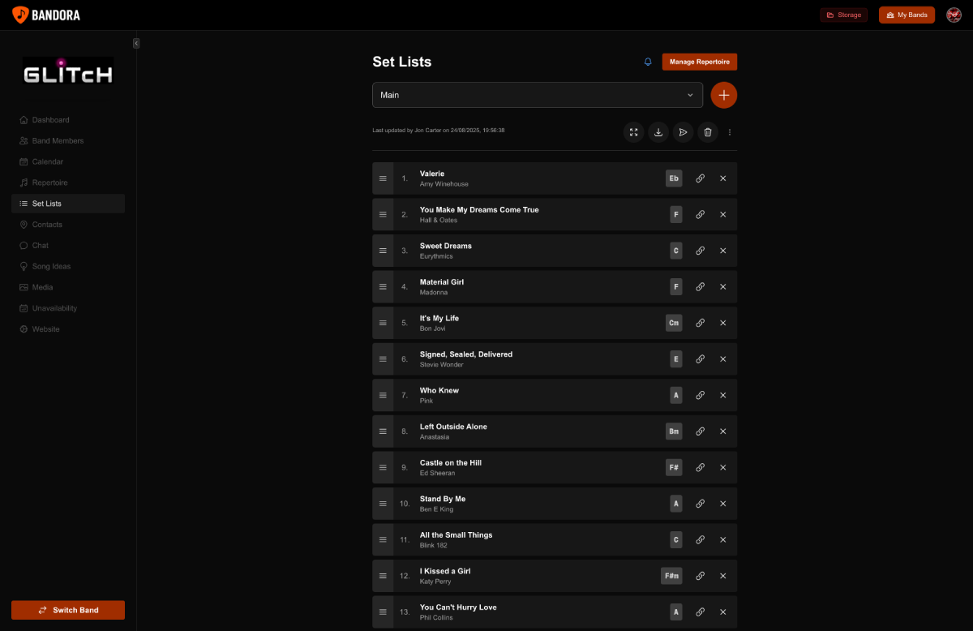This screenshot has height=631, width=973.
Task: Remove Sweet Dreams using its X button
Action: click(x=722, y=251)
